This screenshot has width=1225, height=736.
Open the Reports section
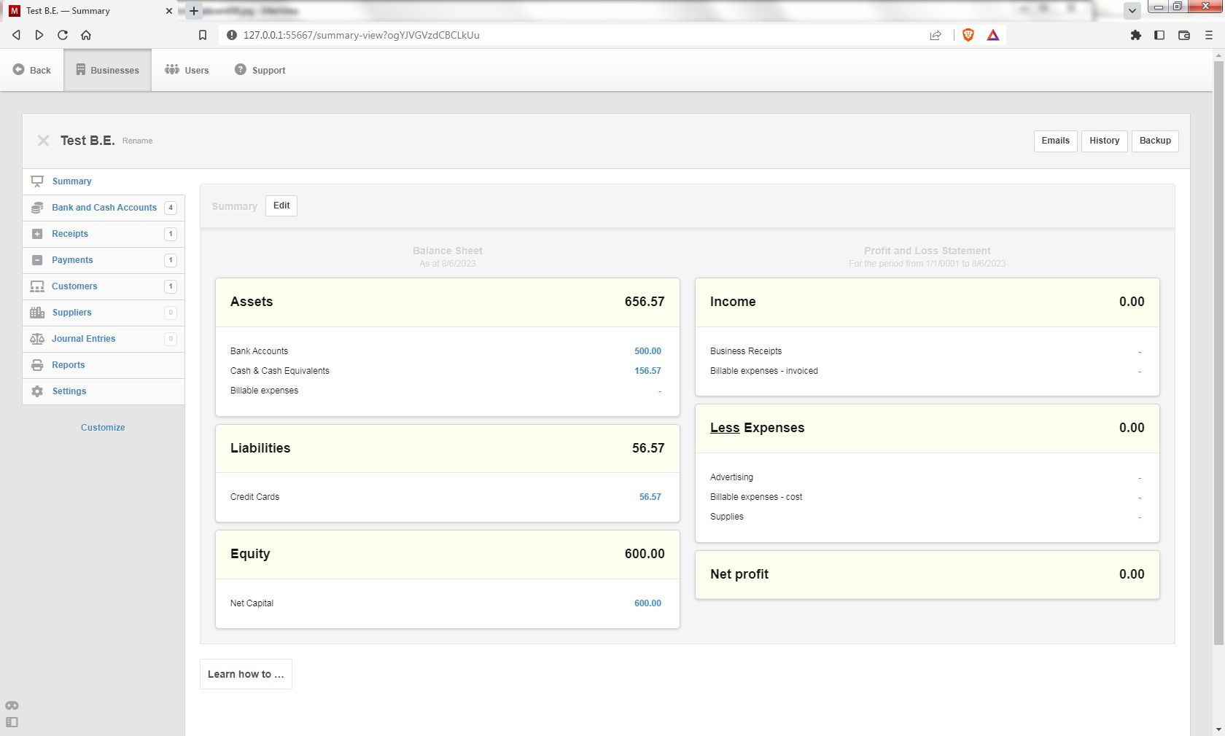103,365
